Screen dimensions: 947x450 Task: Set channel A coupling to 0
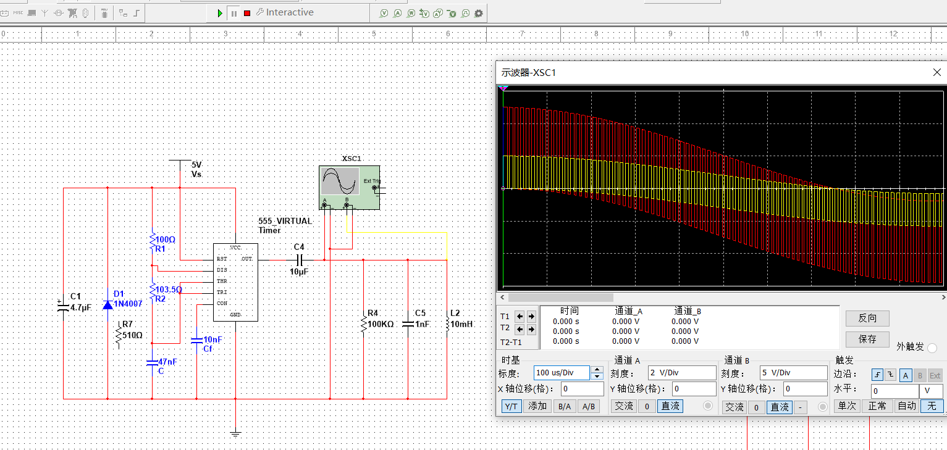[x=647, y=406]
